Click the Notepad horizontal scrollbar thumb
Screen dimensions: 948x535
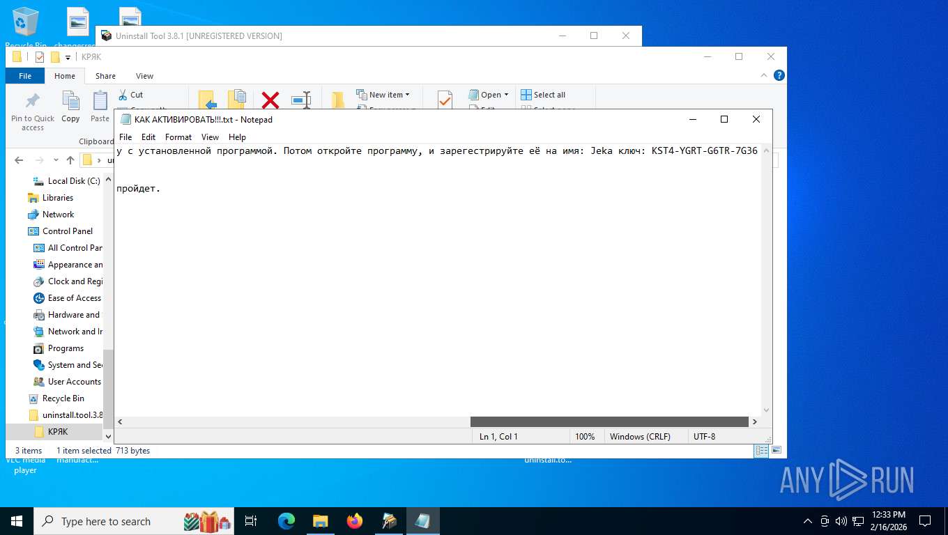(609, 421)
